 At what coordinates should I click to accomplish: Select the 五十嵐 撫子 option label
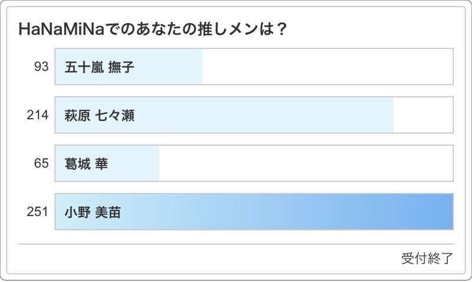pos(99,67)
